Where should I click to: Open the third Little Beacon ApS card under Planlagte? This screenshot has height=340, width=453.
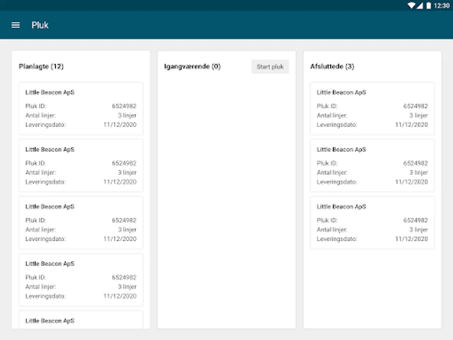(81, 223)
